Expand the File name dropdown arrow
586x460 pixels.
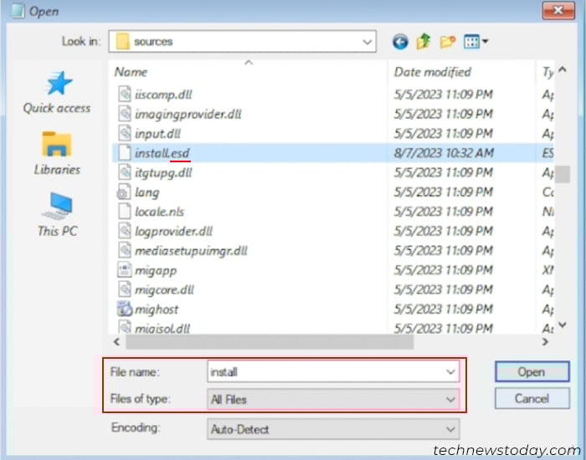click(450, 372)
